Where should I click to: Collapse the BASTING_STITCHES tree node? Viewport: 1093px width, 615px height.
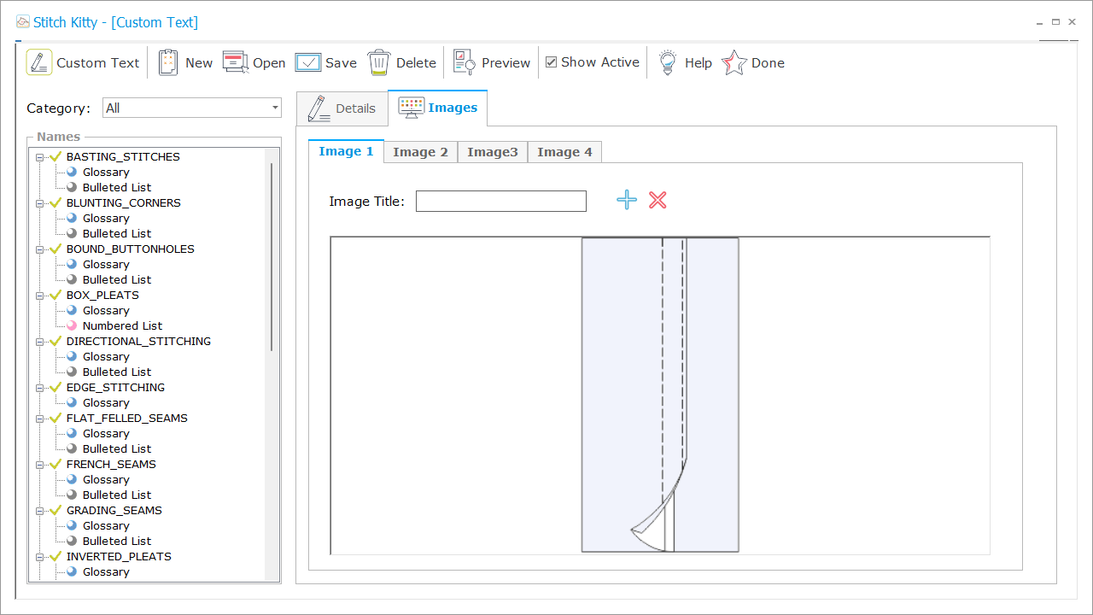(x=40, y=157)
